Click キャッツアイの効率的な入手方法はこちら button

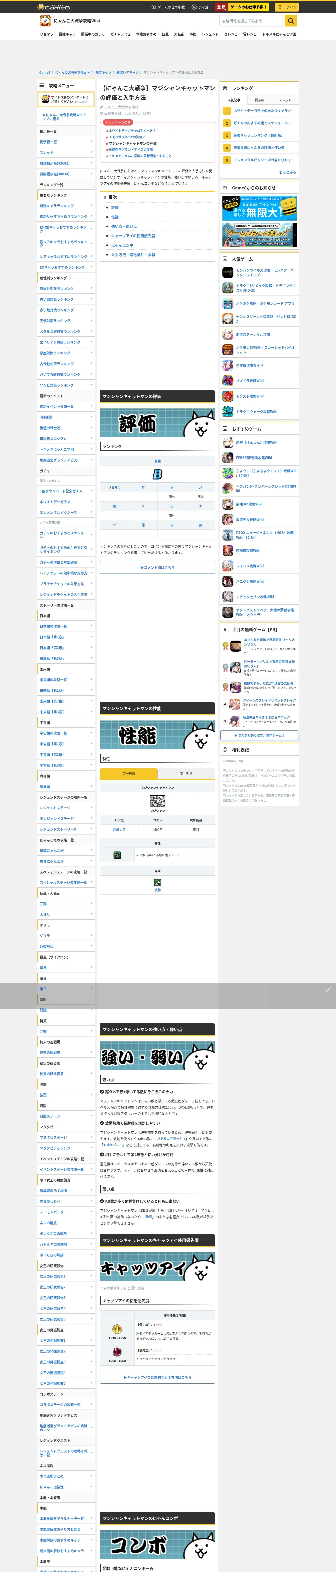157,1377
